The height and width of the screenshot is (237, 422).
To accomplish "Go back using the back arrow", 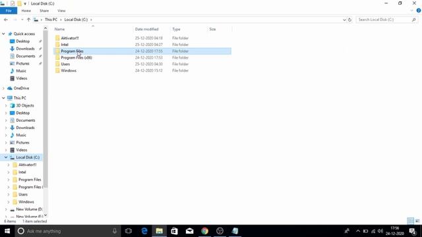I will pyautogui.click(x=6, y=20).
